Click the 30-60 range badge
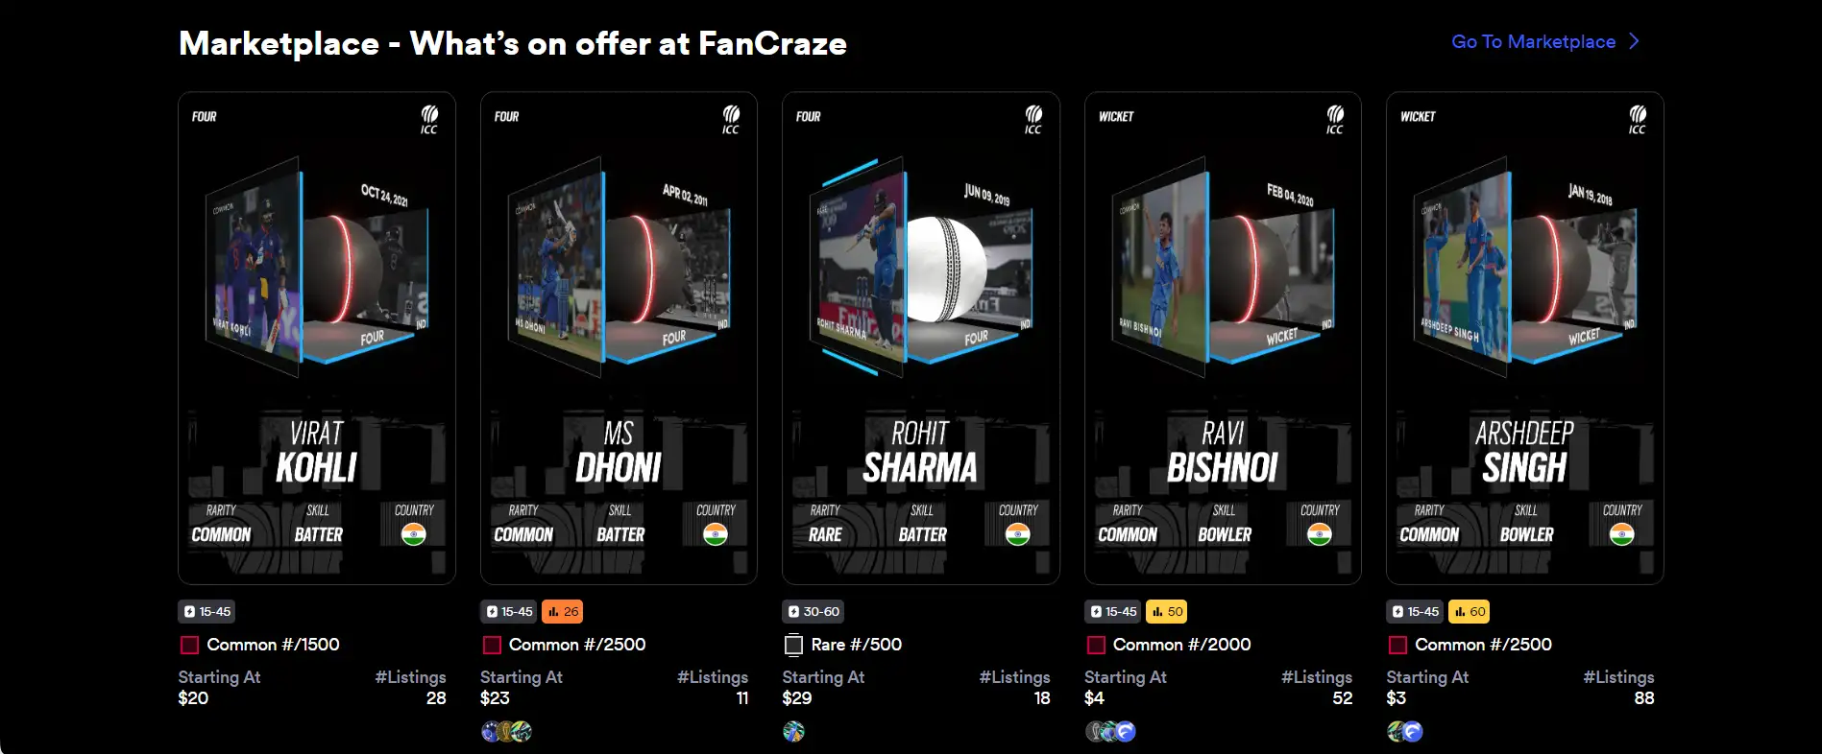The height and width of the screenshot is (754, 1822). click(x=814, y=611)
